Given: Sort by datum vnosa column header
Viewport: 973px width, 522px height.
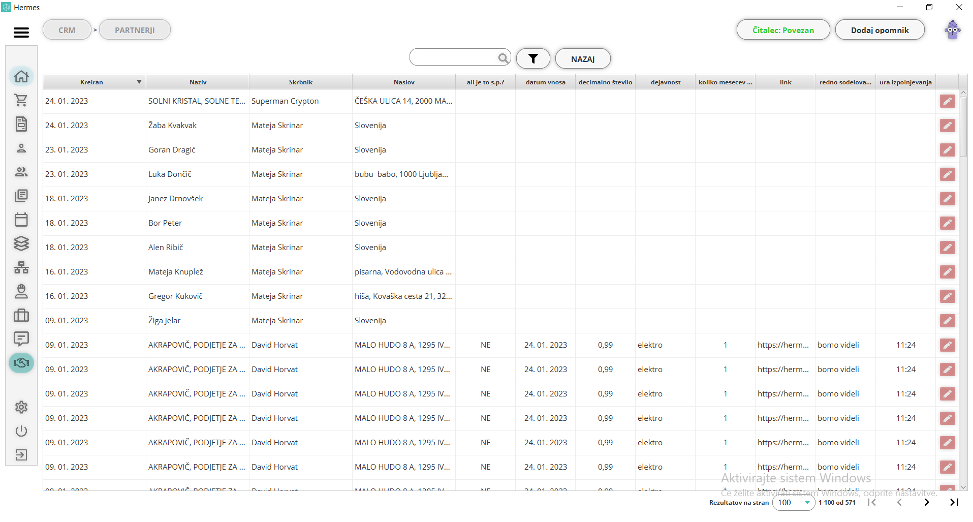Looking at the screenshot, I should point(545,82).
